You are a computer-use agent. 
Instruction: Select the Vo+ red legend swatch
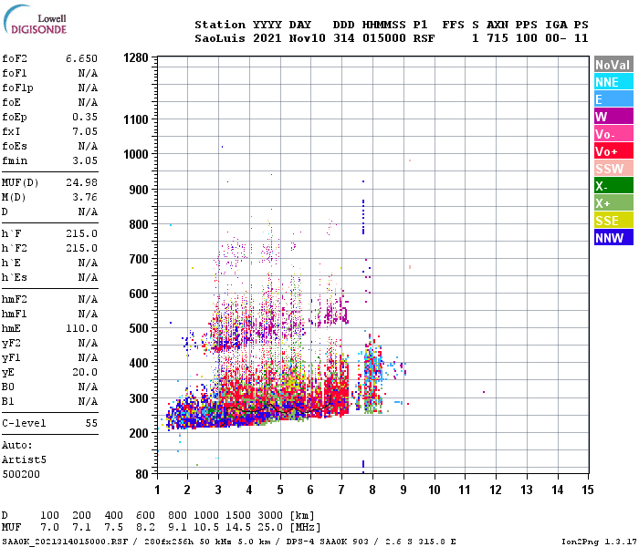613,151
